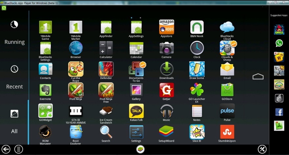The image size is (289, 155).
Task: Open the Calendar app
Action: (x=136, y=48)
